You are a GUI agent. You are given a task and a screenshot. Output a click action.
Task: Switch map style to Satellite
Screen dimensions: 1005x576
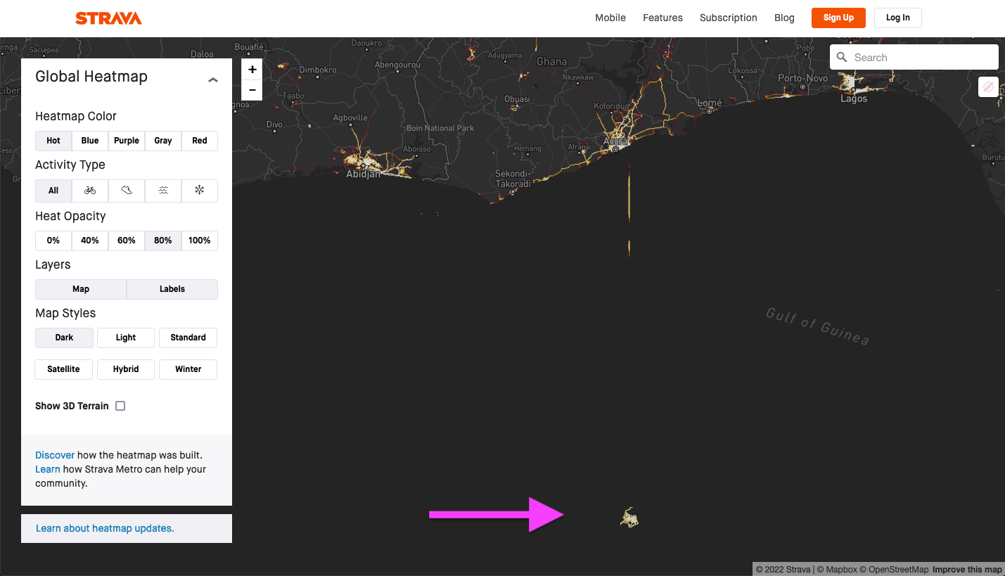coord(64,369)
